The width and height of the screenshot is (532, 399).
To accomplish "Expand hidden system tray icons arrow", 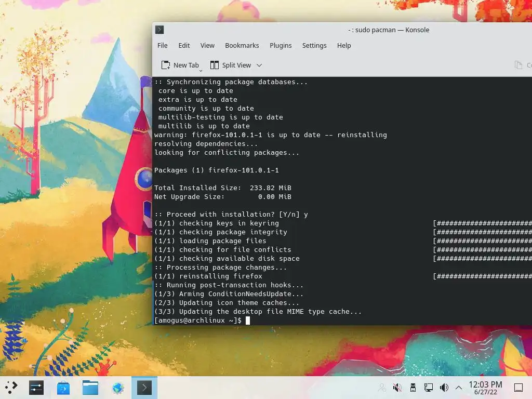I will (459, 388).
